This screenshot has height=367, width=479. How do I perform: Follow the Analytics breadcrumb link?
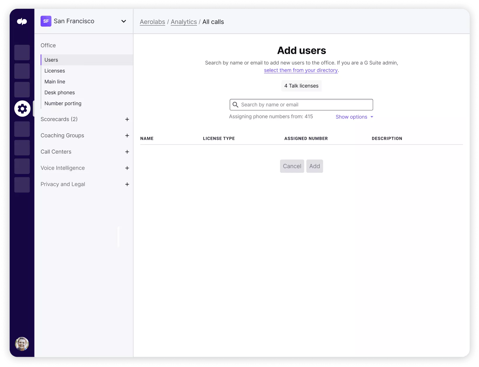[184, 22]
